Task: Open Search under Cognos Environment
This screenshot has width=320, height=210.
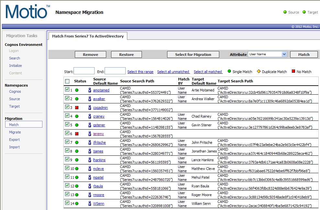Action: tap(15, 58)
